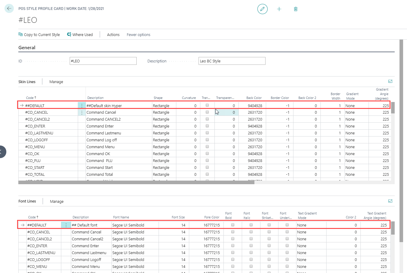Open row options for ##DEFAULT font line
Viewport: 407px width, 273px height.
(66, 225)
